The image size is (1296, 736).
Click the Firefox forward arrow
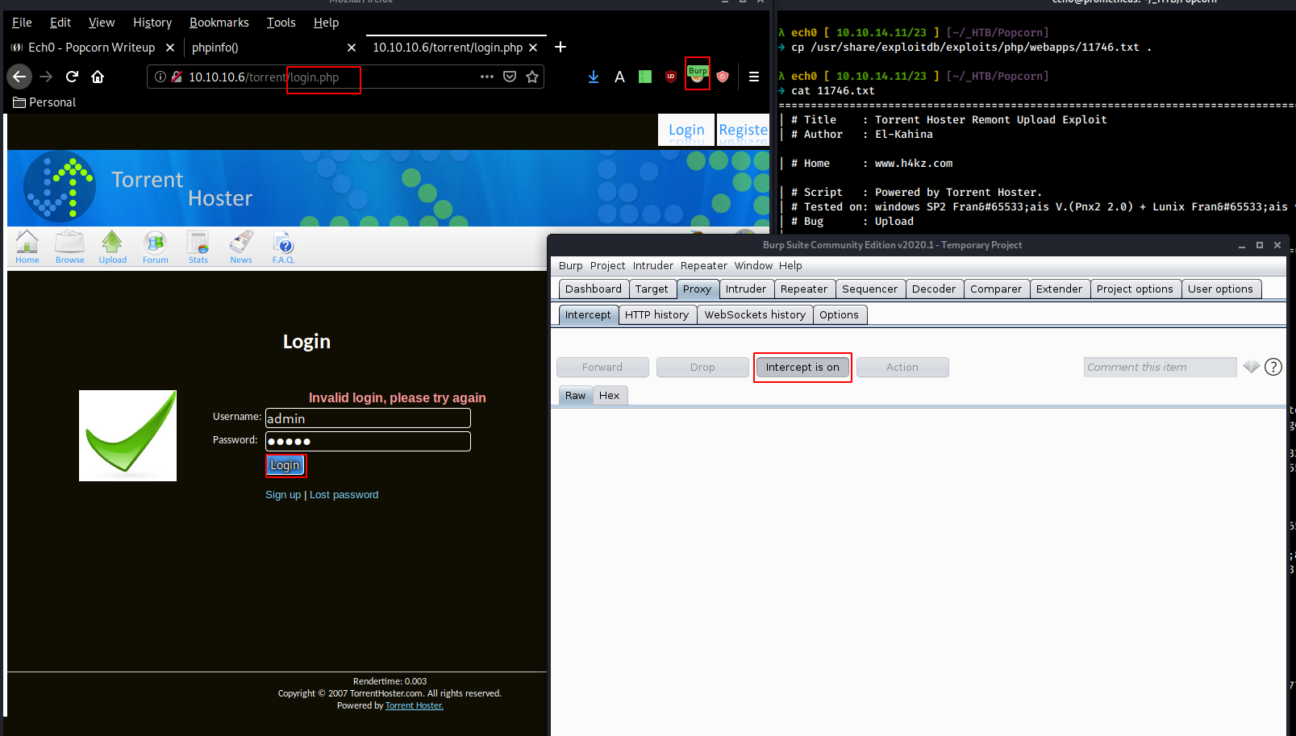46,77
